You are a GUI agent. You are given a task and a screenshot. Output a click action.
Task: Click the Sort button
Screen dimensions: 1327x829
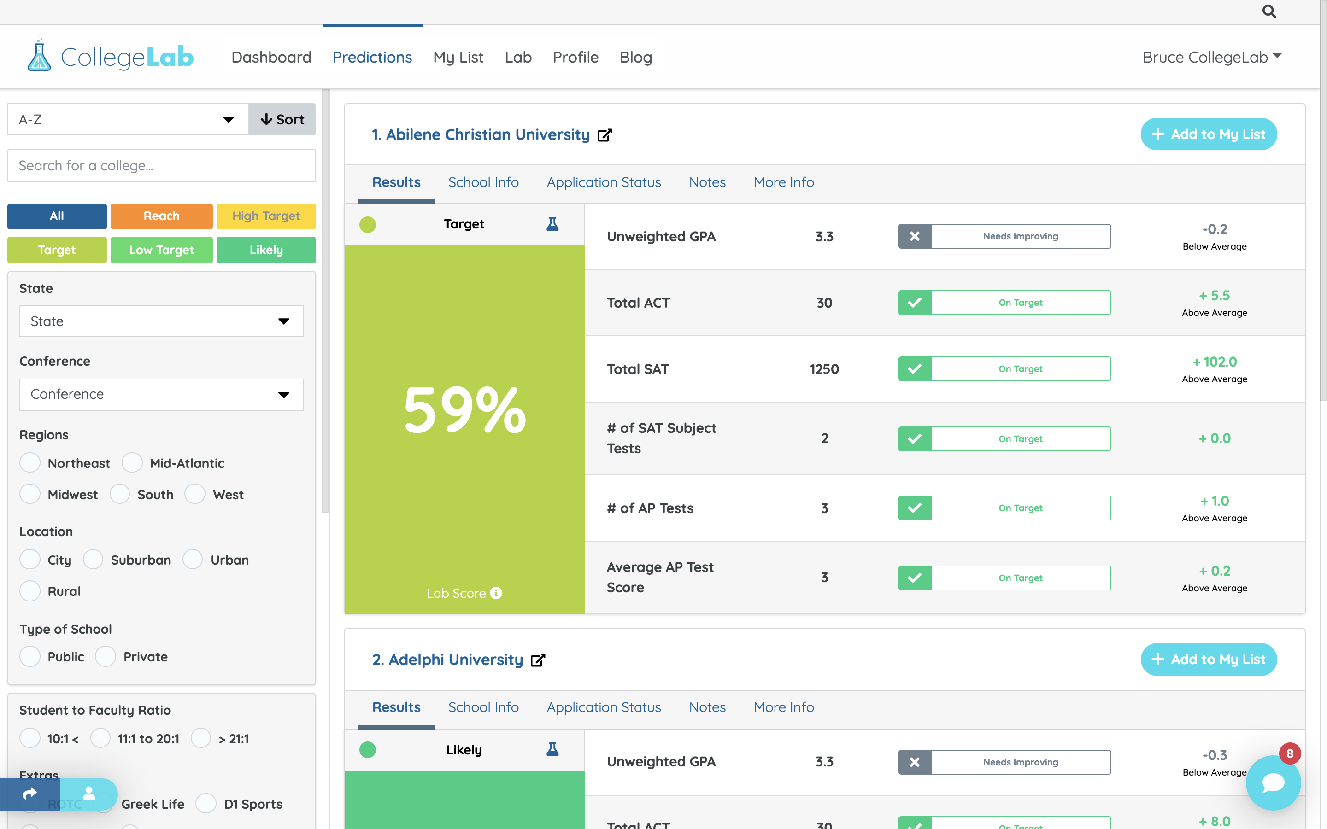click(x=282, y=120)
